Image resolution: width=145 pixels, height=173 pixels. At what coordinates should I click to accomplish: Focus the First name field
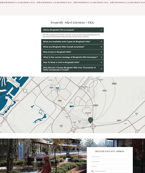110,157
